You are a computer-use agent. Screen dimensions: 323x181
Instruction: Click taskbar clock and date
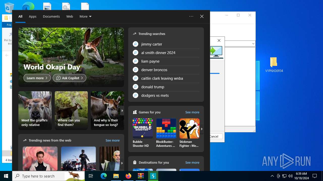click(x=301, y=176)
